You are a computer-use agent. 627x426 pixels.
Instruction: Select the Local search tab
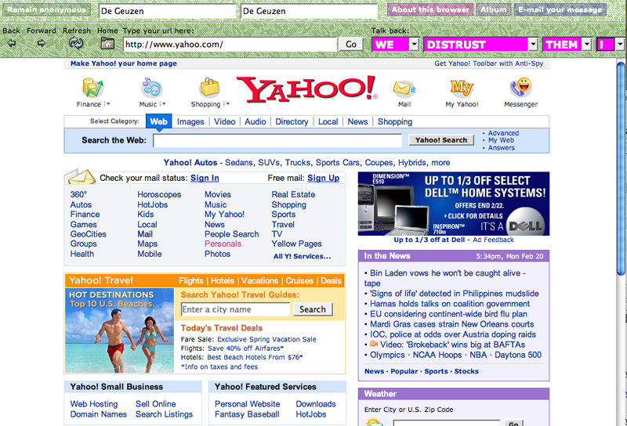(328, 121)
